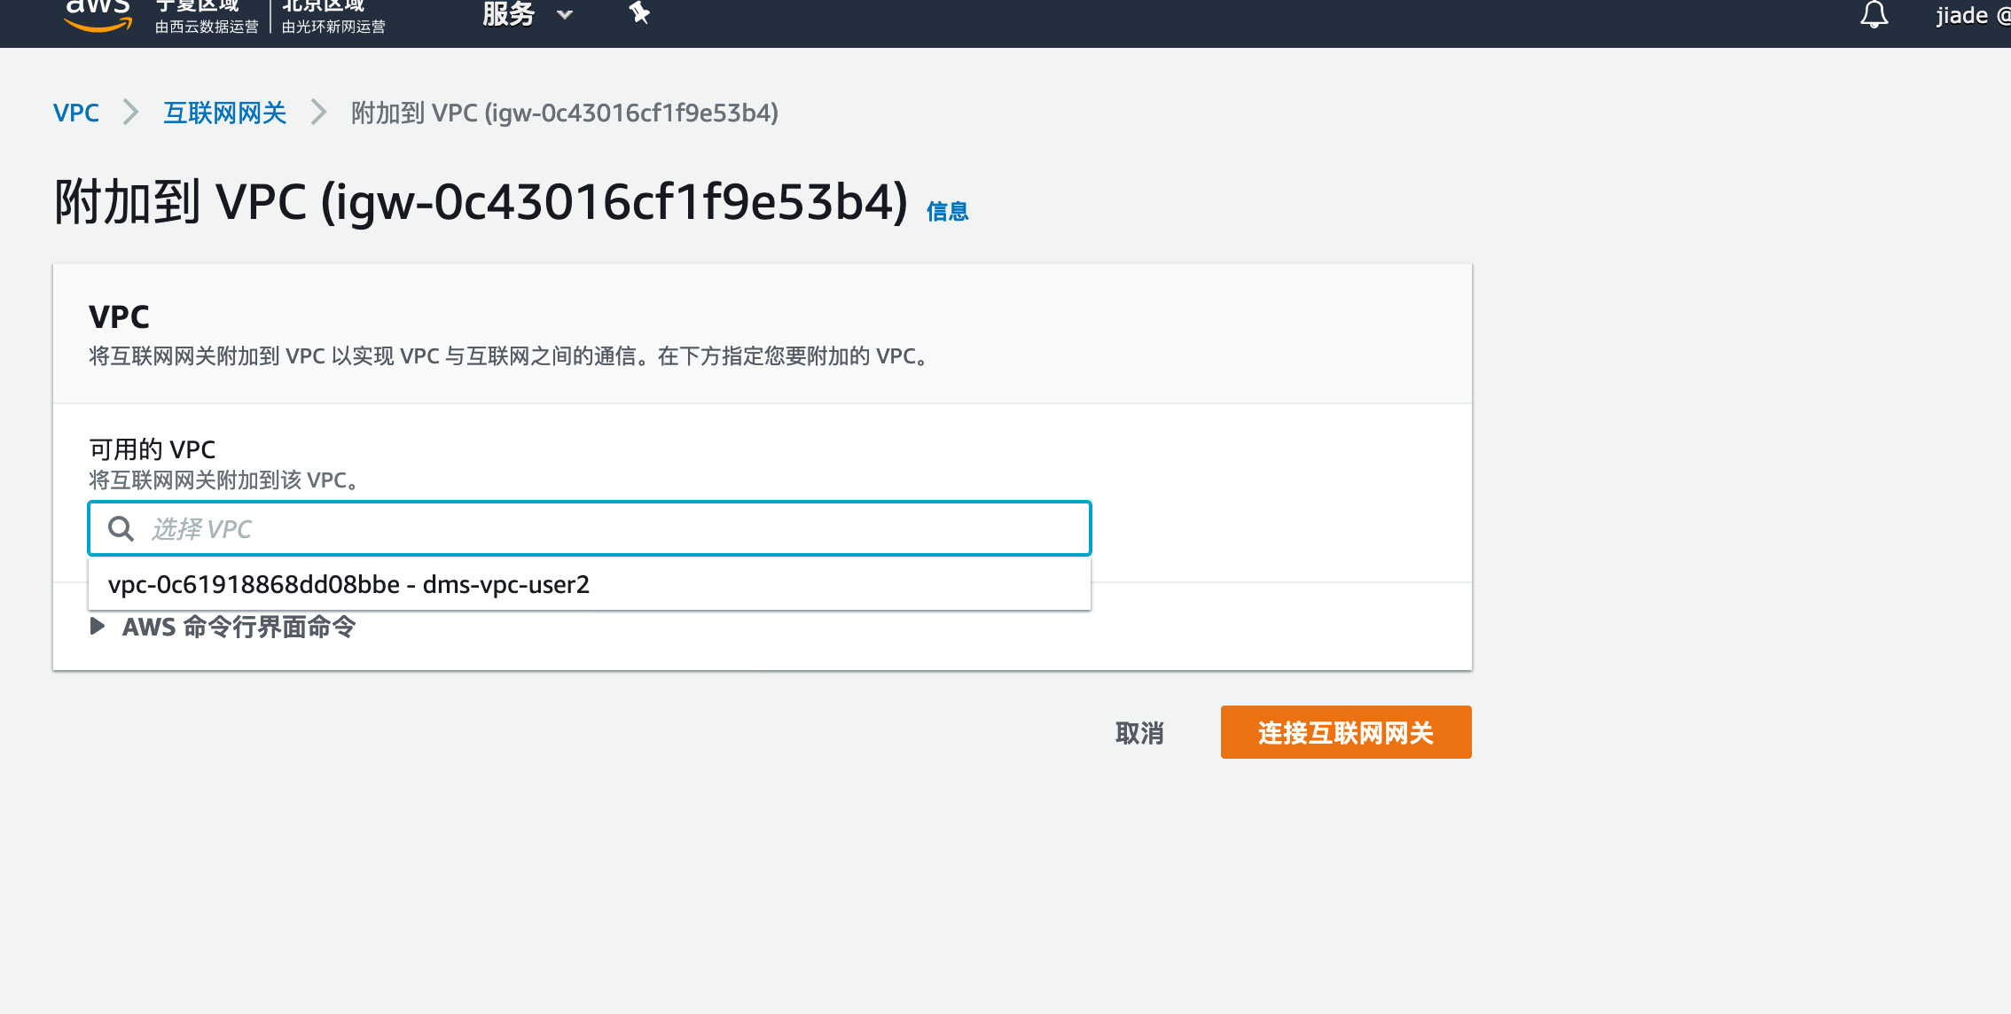Click the 附加到 VPC breadcrumb text

pos(565,113)
